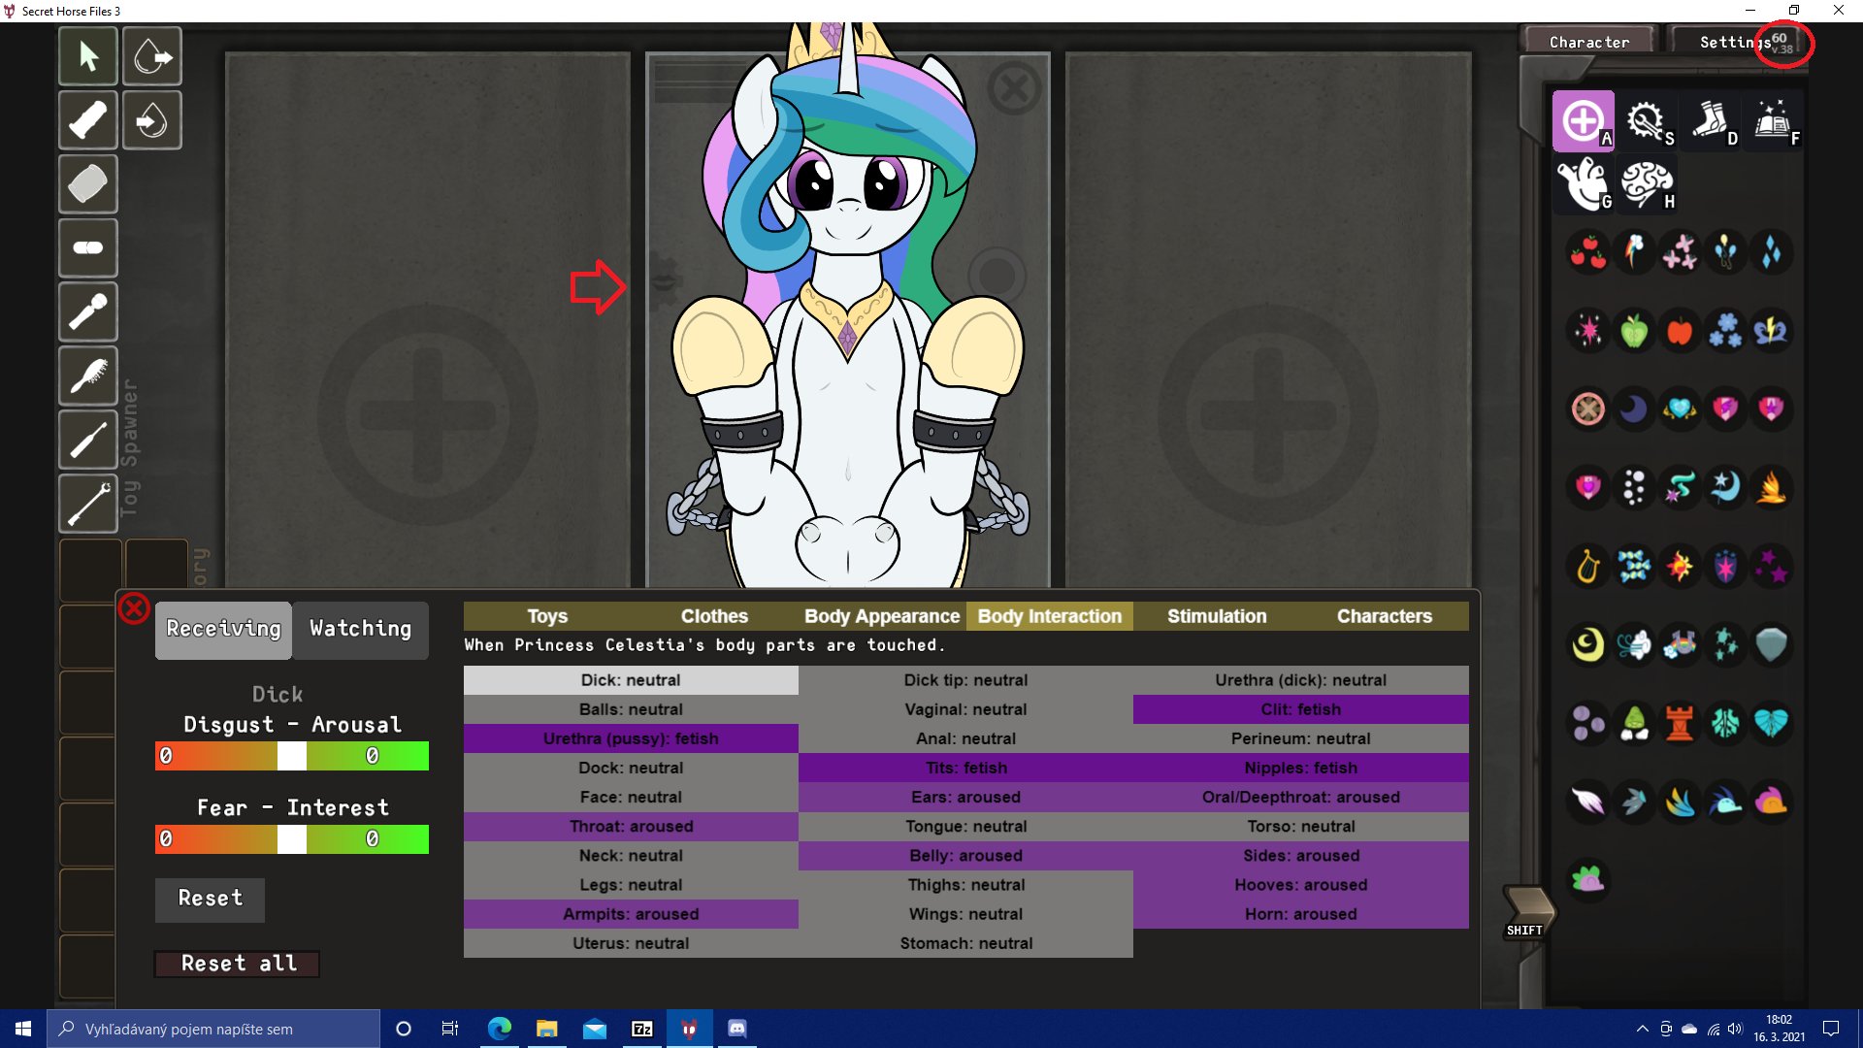This screenshot has width=1863, height=1048.
Task: Switch to the Settings tab
Action: pyautogui.click(x=1735, y=43)
